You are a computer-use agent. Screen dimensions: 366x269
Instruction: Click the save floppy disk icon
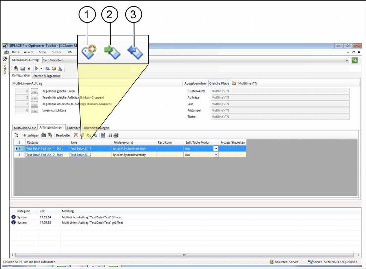click(23, 68)
